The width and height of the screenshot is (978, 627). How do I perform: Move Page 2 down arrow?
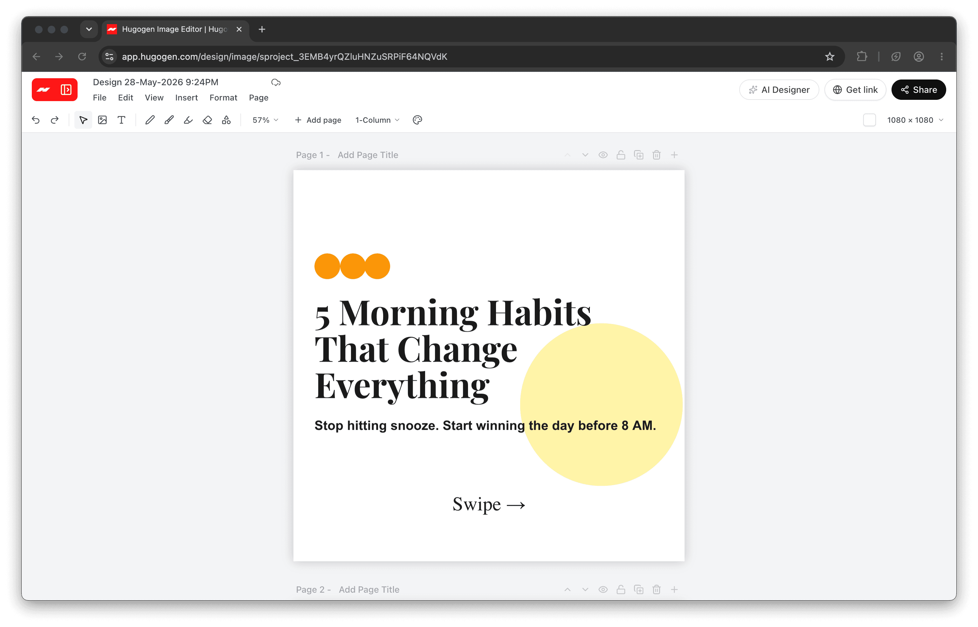point(585,589)
